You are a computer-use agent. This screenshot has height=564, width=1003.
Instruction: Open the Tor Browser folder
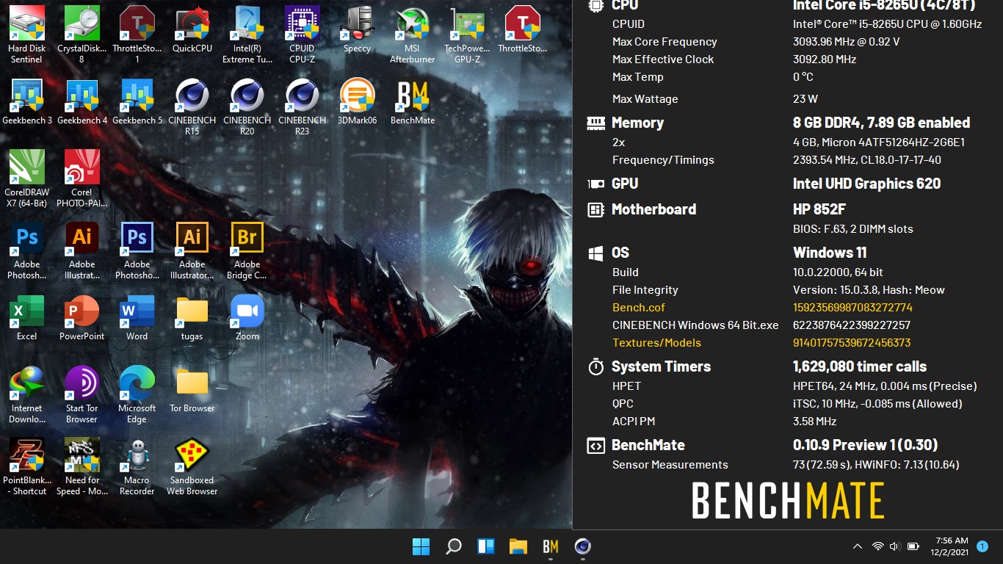(x=192, y=389)
